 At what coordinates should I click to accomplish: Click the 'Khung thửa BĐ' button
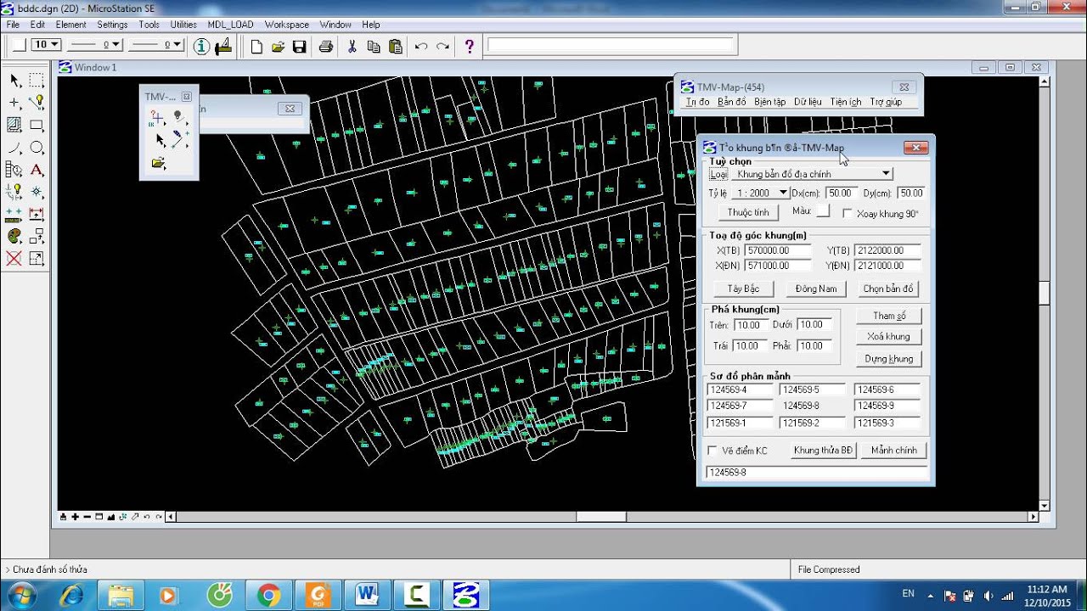(x=824, y=451)
